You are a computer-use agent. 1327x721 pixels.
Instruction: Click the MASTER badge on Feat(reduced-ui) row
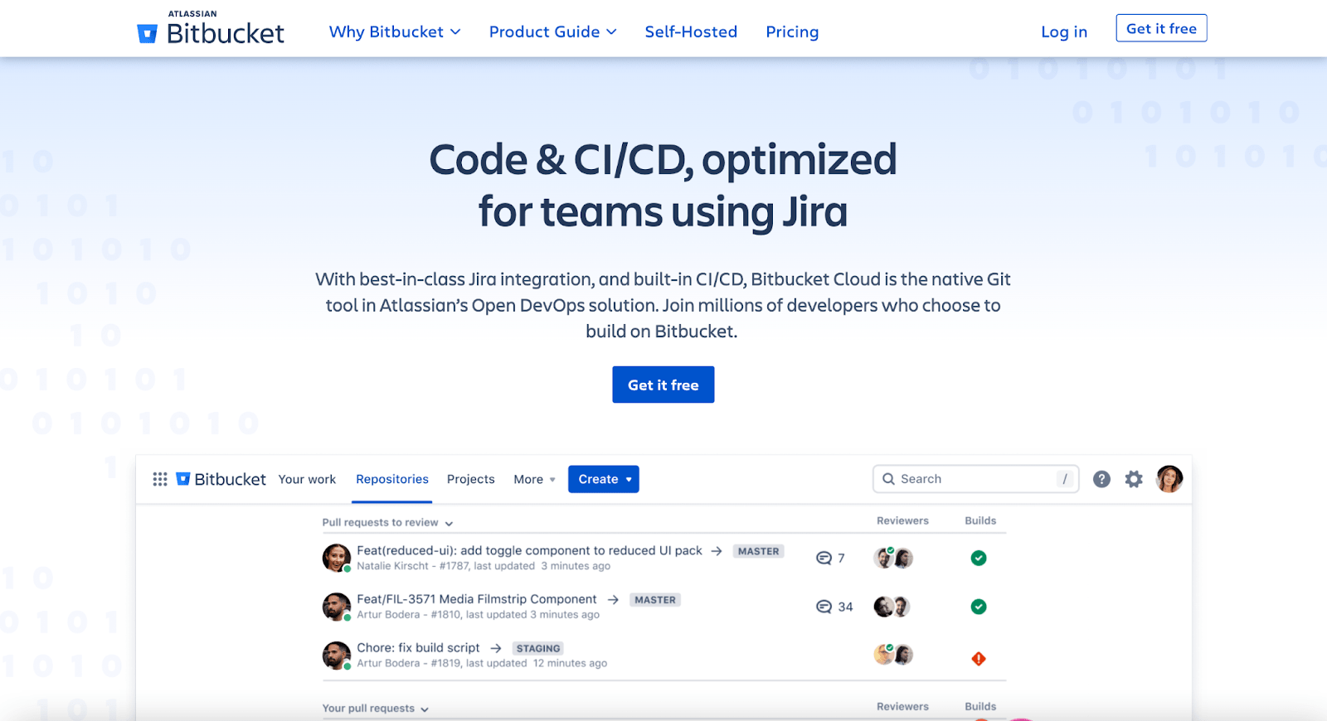pos(758,551)
